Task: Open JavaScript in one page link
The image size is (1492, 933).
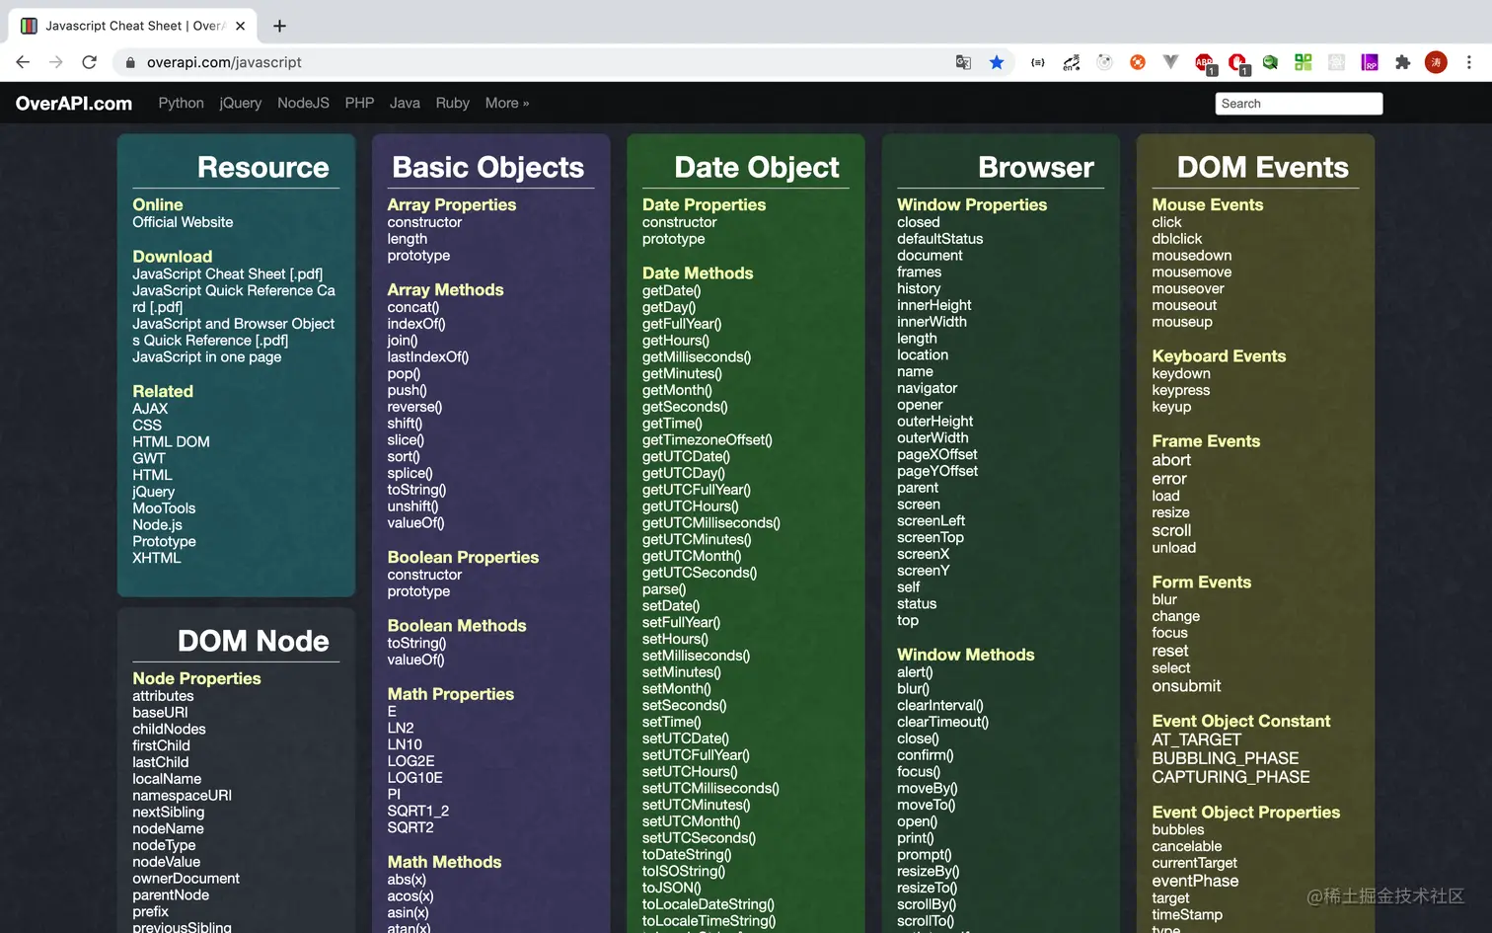Action: point(207,356)
